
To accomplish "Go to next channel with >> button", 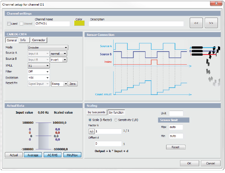I will [211, 23].
